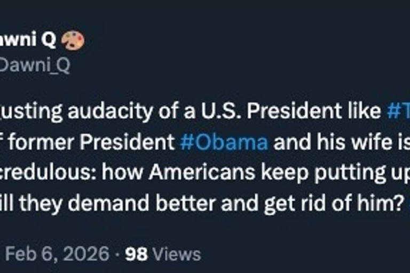Click the artist palette emoji beside Dawni Q
Image resolution: width=410 pixels, height=273 pixels.
pos(73,39)
